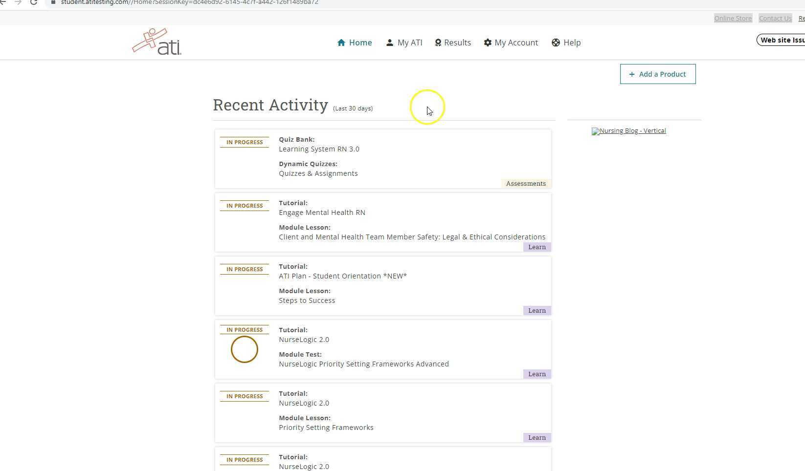Open the Results menu item

pyautogui.click(x=457, y=43)
